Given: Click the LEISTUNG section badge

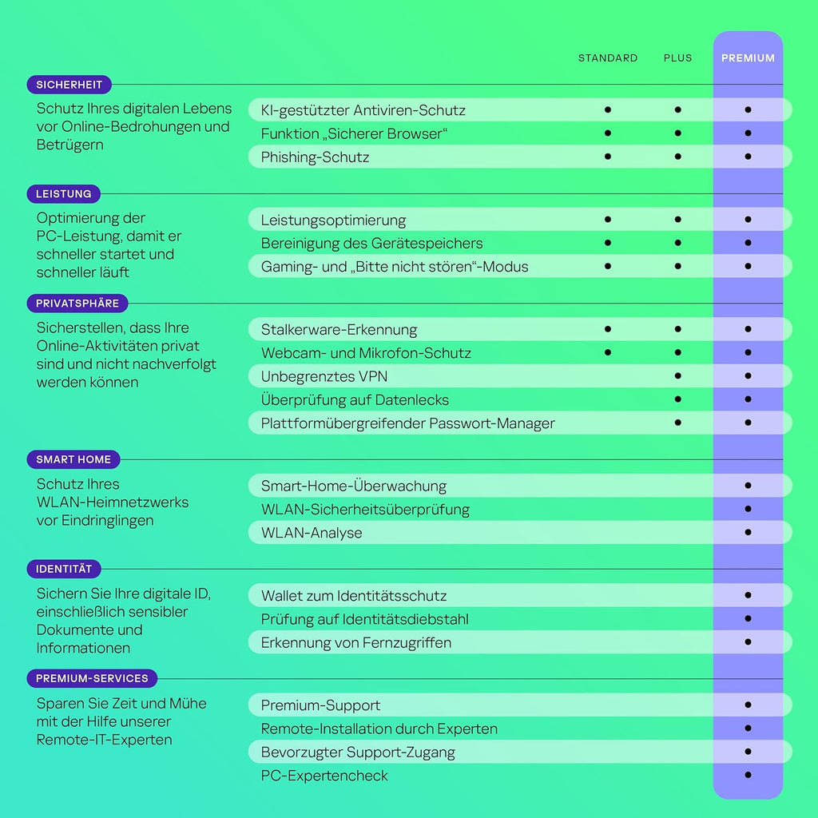Looking at the screenshot, I should [x=64, y=194].
